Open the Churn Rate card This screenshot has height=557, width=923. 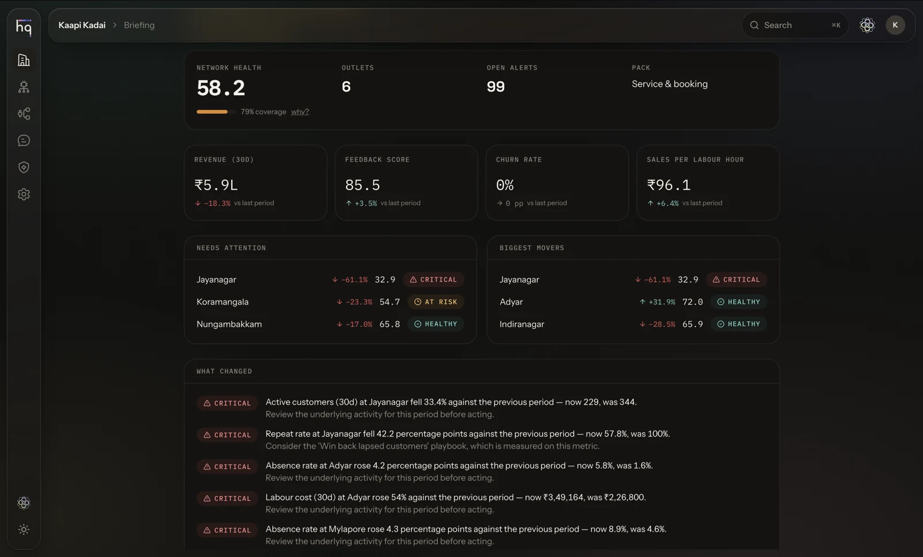click(x=557, y=183)
